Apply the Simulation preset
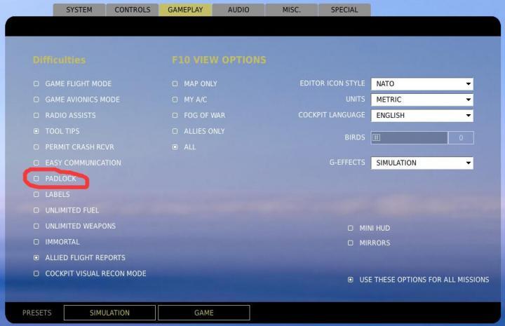Image resolution: width=505 pixels, height=326 pixels. (109, 313)
